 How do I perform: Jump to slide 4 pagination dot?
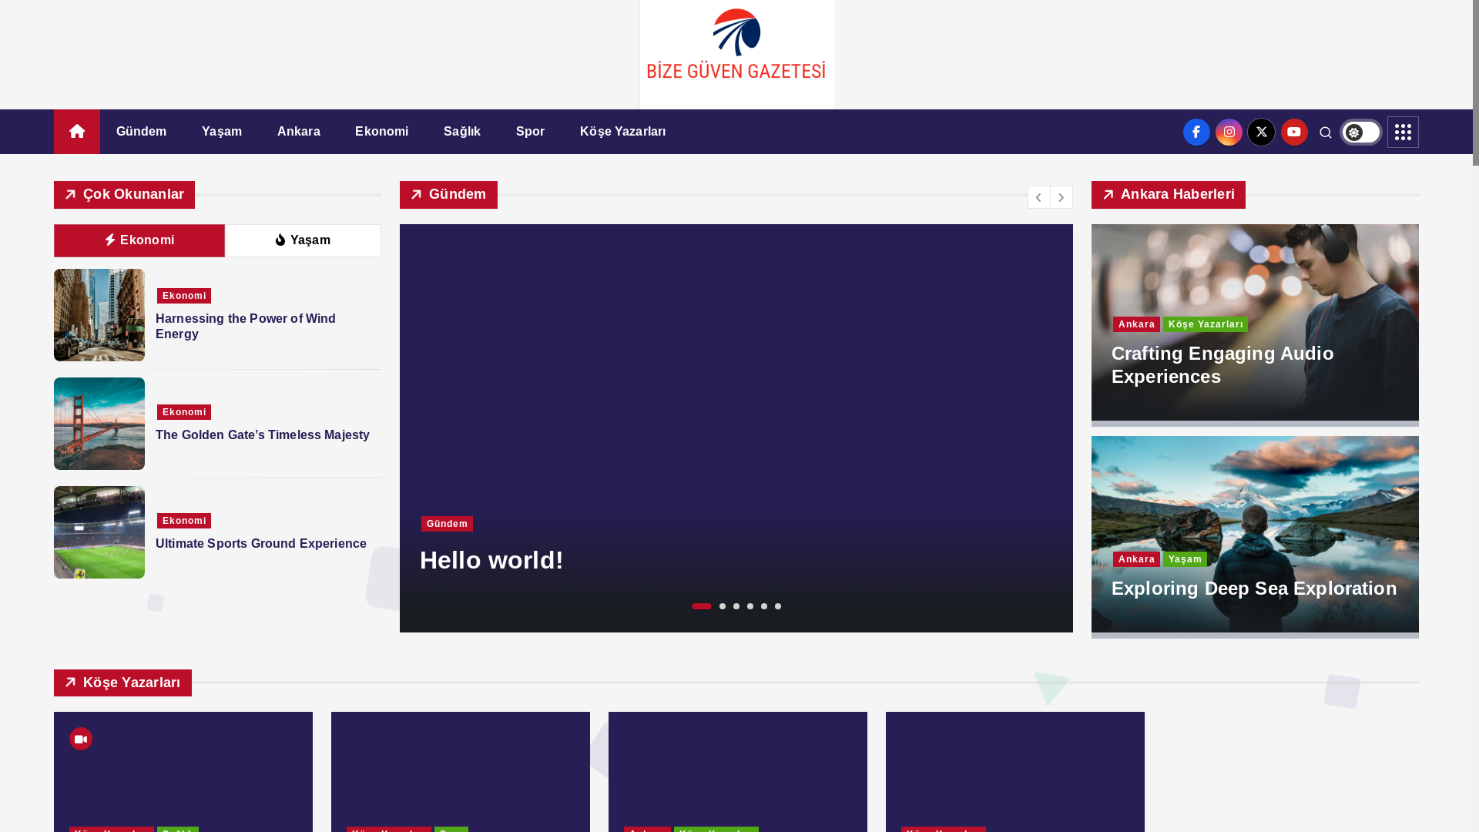(x=750, y=606)
